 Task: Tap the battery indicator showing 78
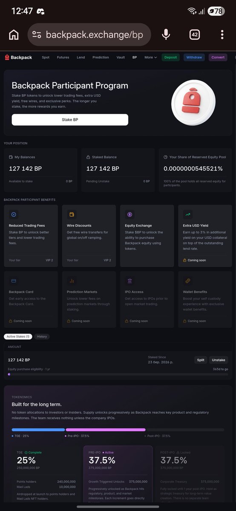coord(216,11)
